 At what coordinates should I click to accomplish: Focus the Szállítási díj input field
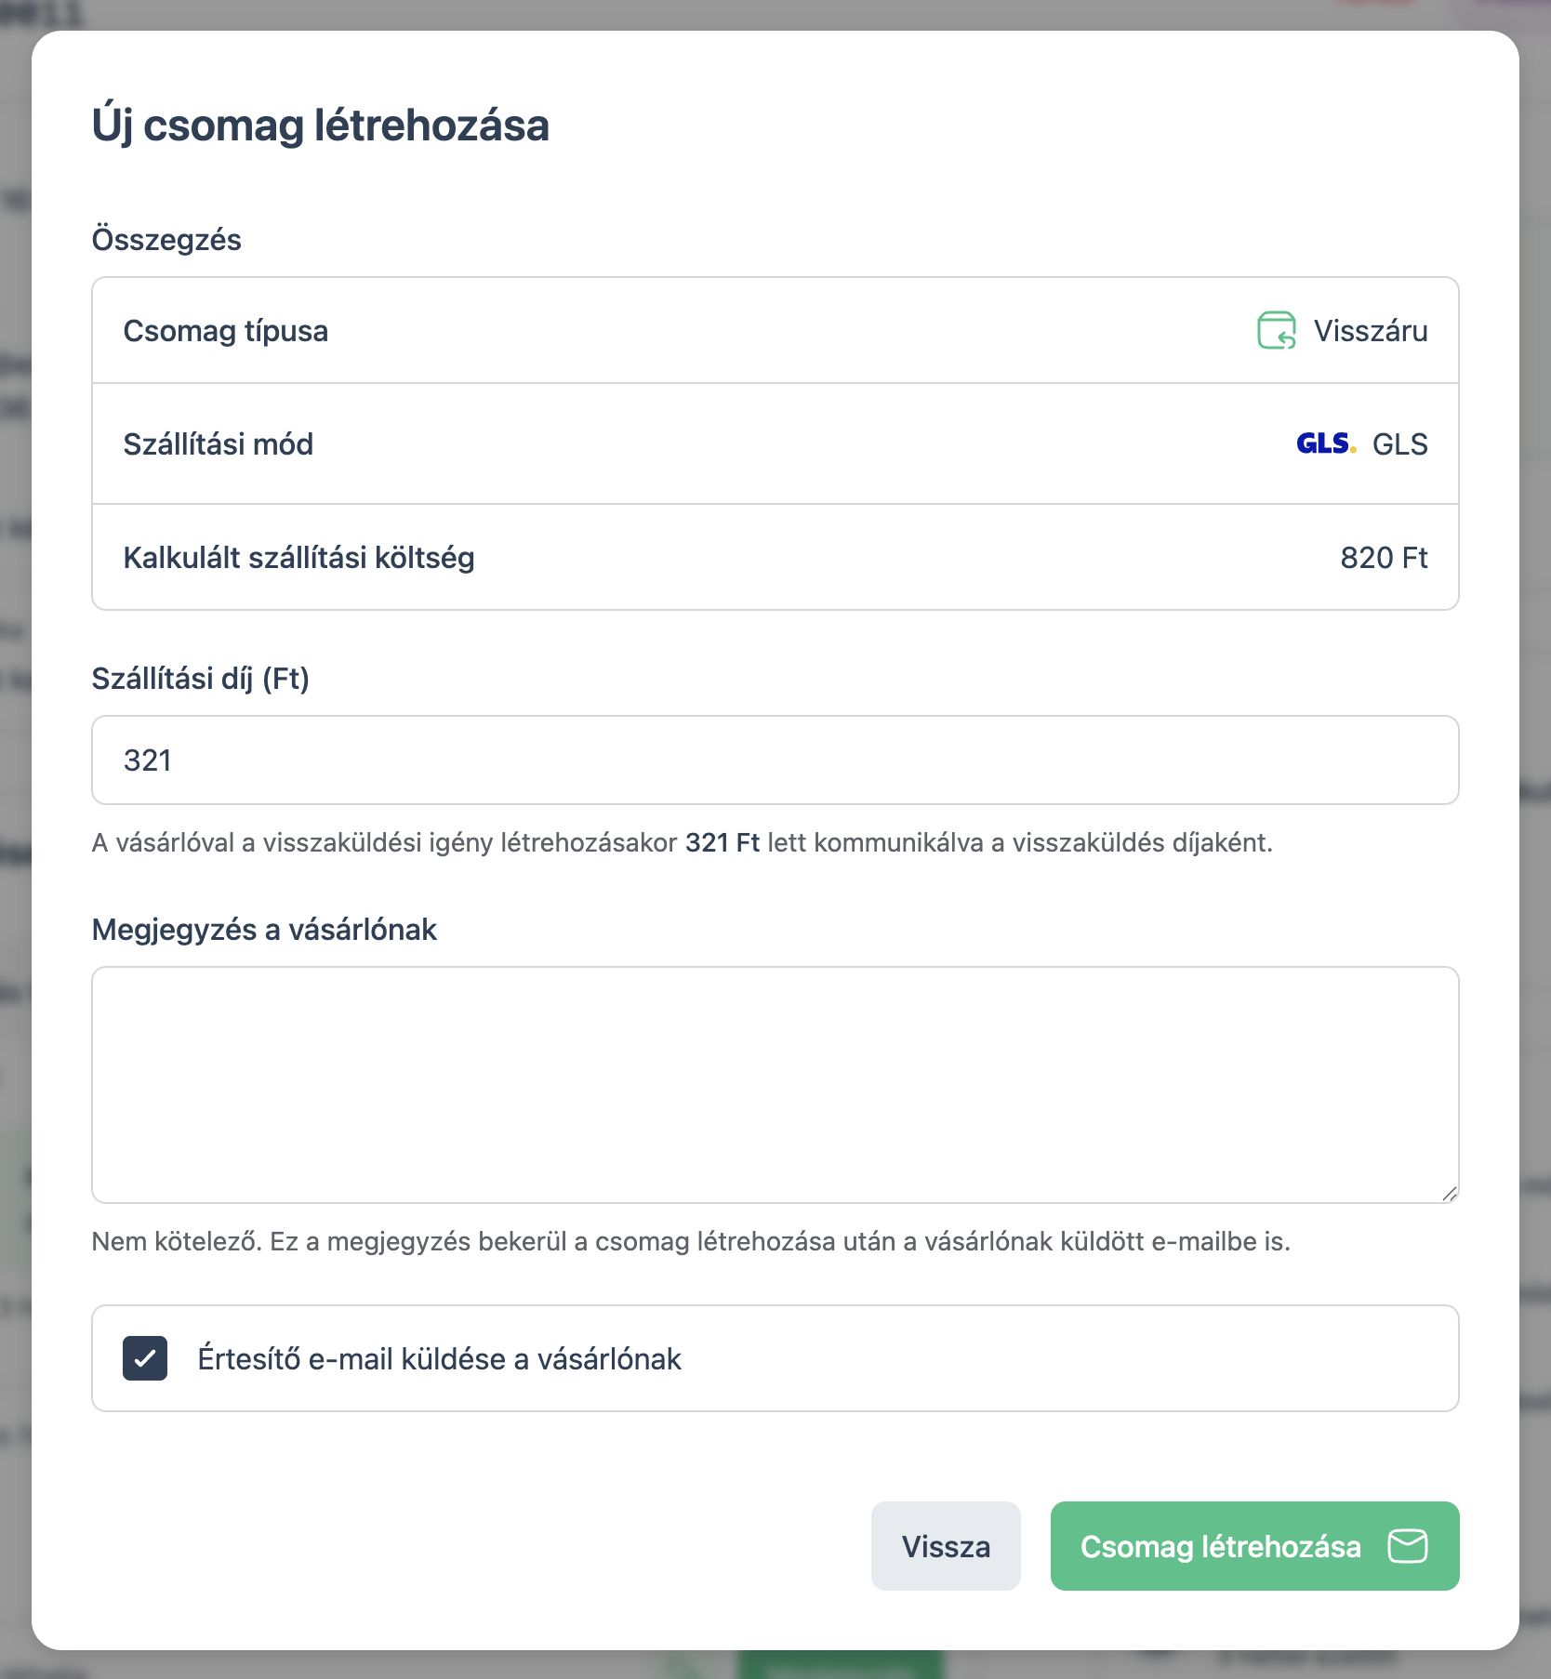click(x=775, y=760)
